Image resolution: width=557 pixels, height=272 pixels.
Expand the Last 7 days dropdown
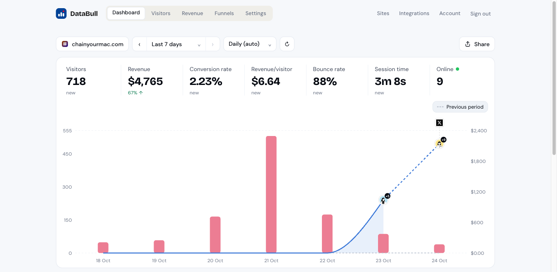[x=176, y=44]
